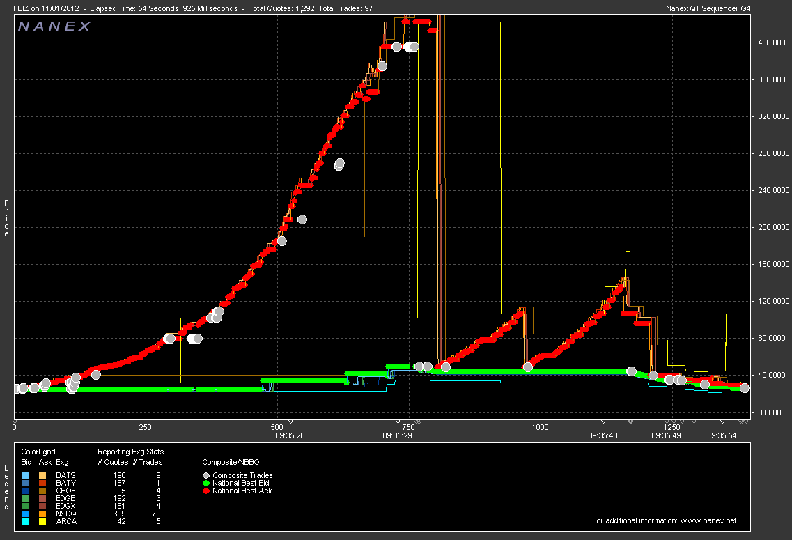Click the BATY exchange label
Screen dimensions: 792x540
point(65,483)
